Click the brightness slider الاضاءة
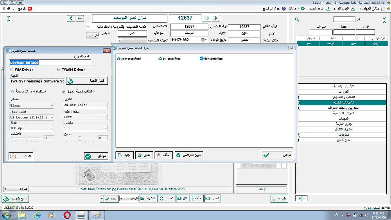Viewport: 391px width, 220px height. click(x=26, y=138)
